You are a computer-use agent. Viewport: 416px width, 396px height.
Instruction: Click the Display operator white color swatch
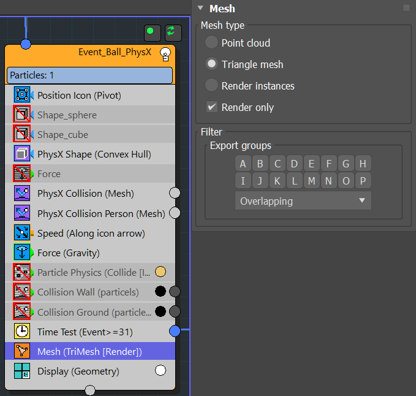[x=161, y=370]
